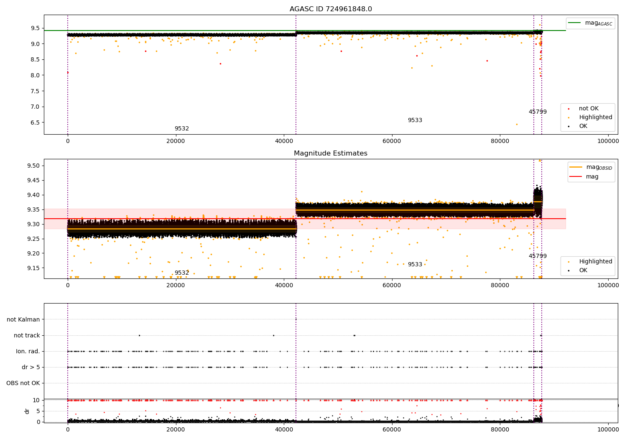This screenshot has width=627, height=439.
Task: Click the 9.5 y-tick in top plot
Action: 35,28
